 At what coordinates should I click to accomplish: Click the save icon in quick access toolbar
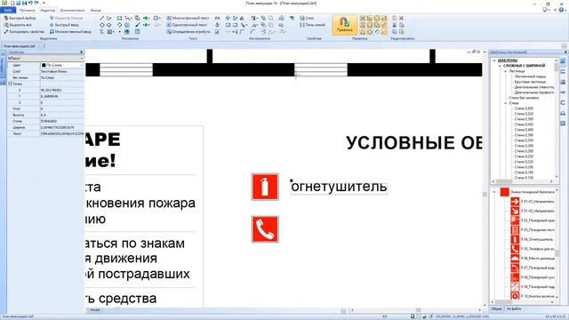[x=24, y=3]
